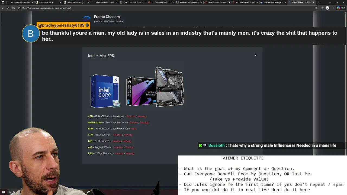The height and width of the screenshot is (195, 347).
Task: Switch to Save 60% on Teenage tab
Action: point(273,2)
